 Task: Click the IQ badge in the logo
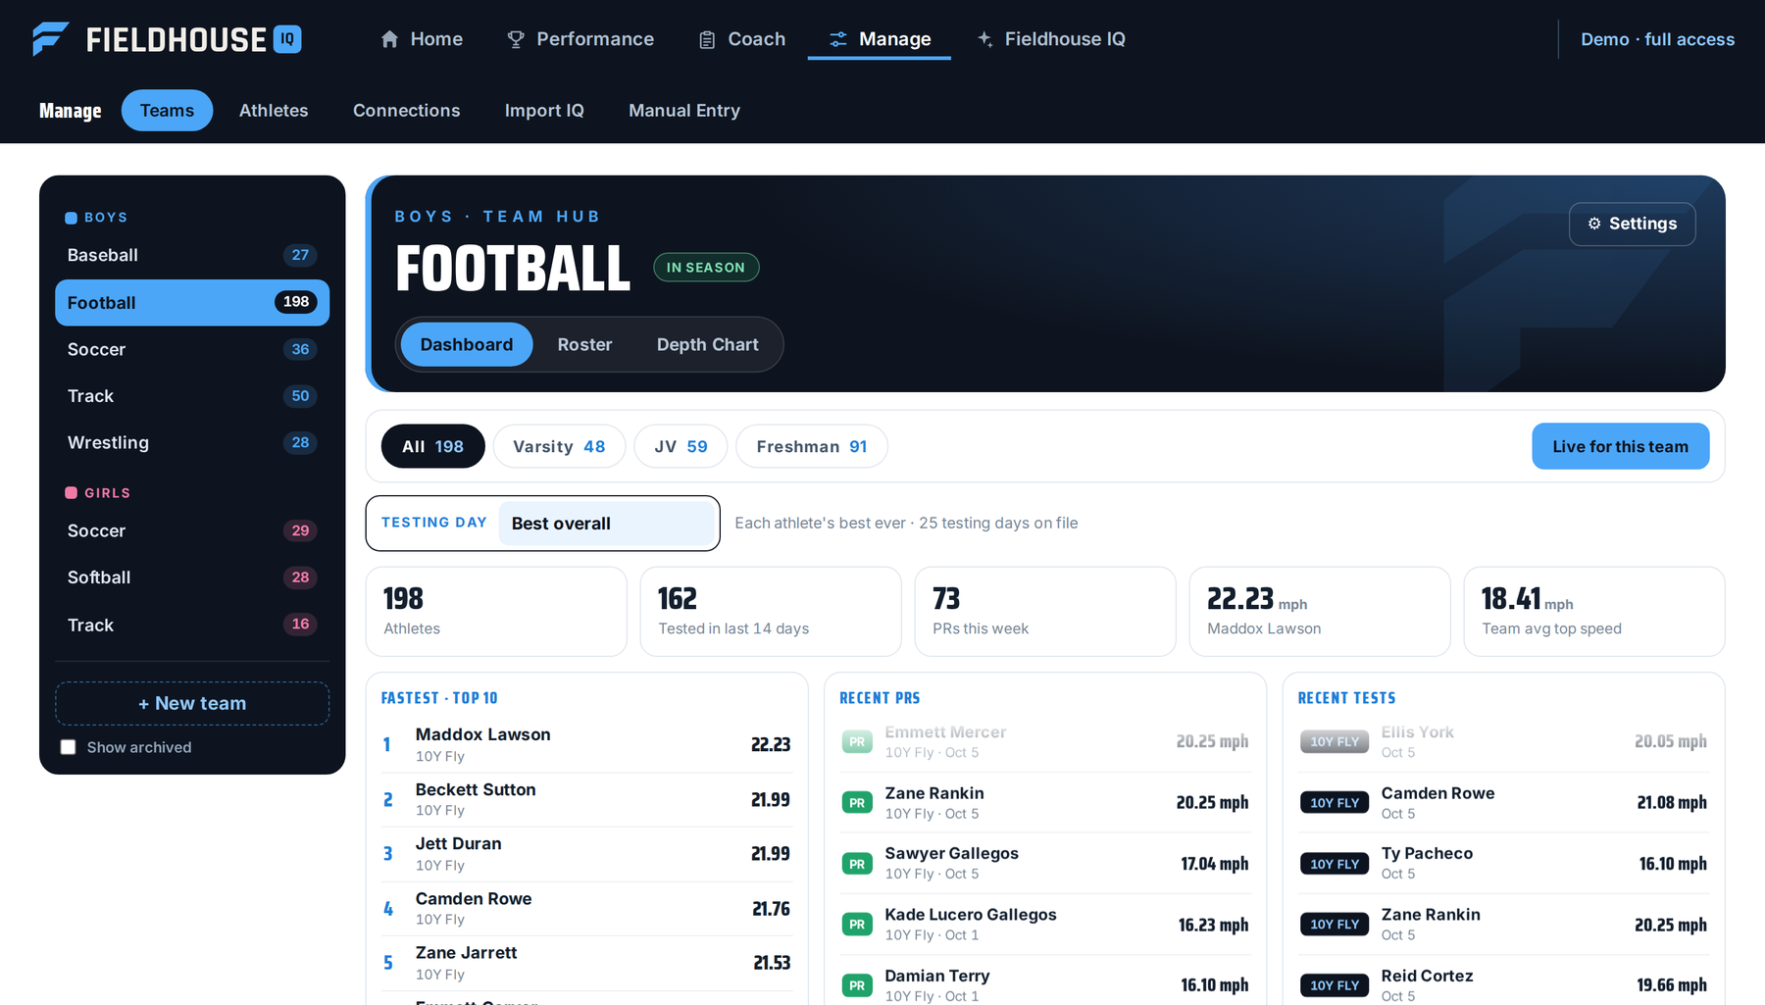point(287,39)
